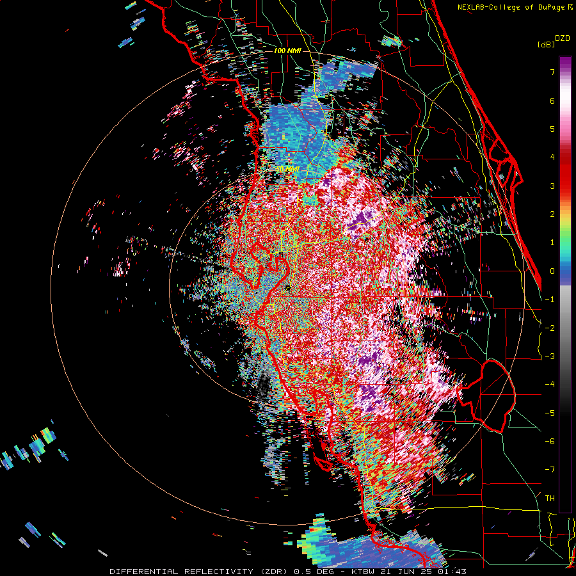Click the TH label on the scale
The image size is (576, 576).
click(x=550, y=499)
